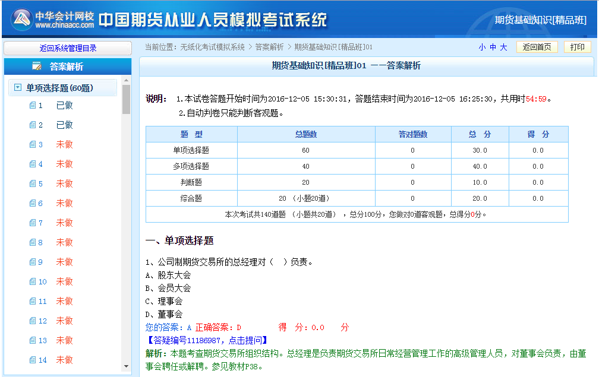Screen dimensions: 599x377
Task: Select the 小 font size option
Action: click(482, 46)
